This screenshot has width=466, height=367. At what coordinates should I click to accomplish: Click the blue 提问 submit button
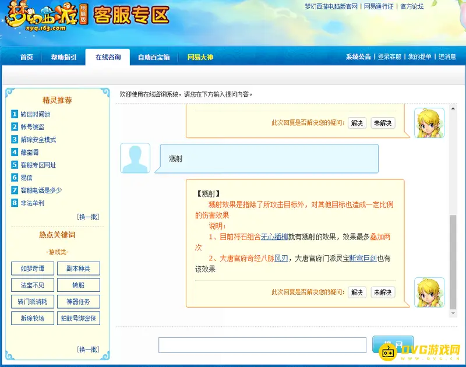coord(393,344)
